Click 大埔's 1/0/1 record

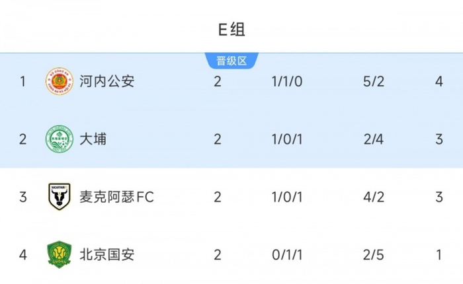[287, 139]
